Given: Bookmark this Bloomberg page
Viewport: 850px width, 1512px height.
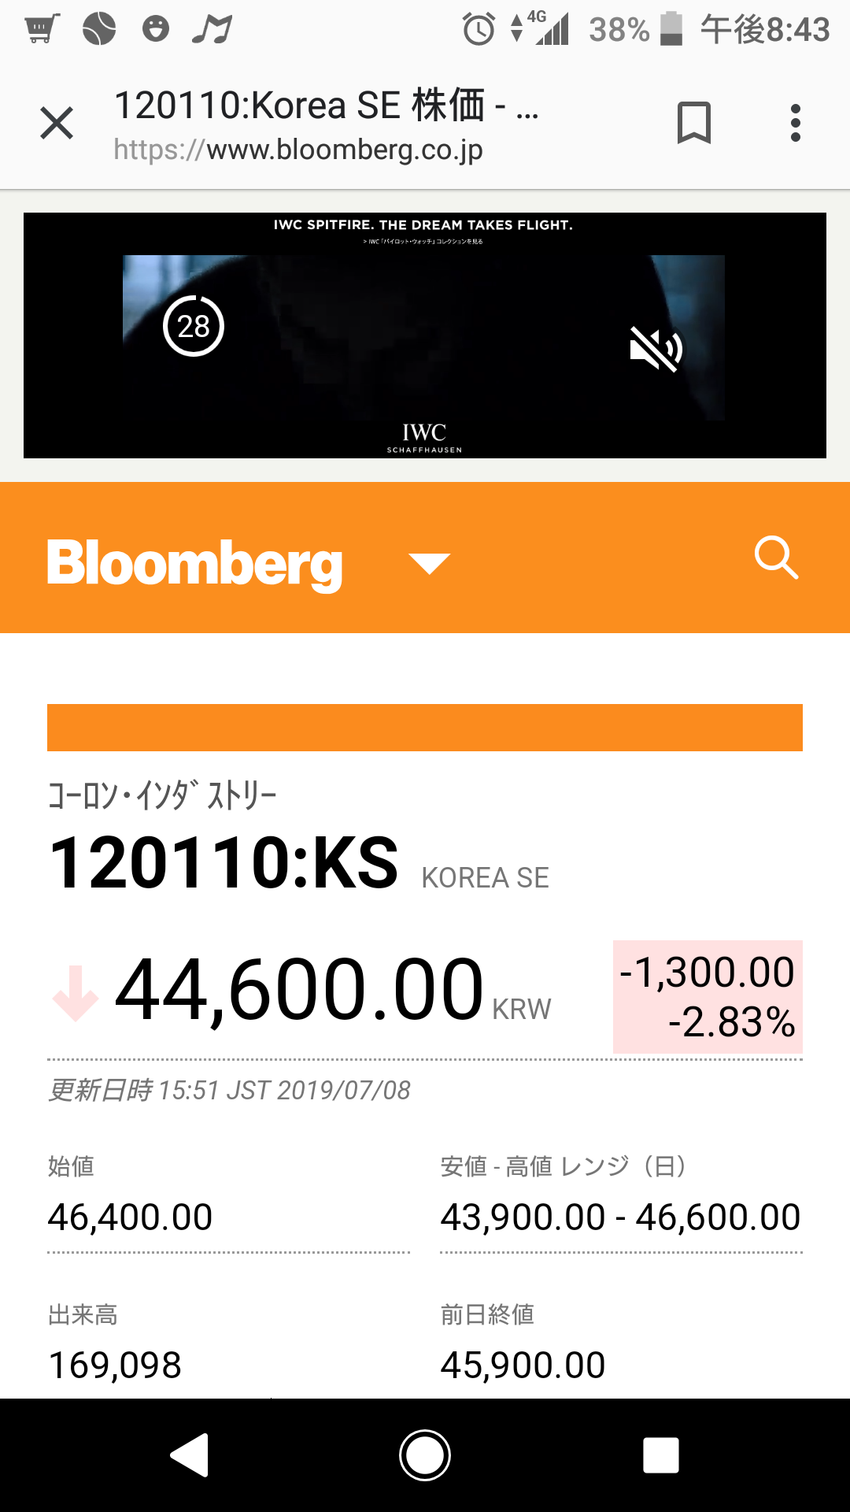Looking at the screenshot, I should 693,123.
